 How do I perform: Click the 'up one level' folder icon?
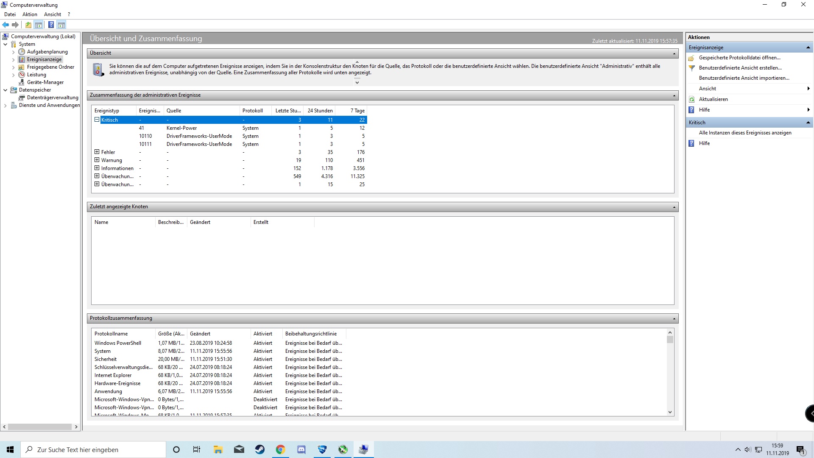[x=28, y=25]
